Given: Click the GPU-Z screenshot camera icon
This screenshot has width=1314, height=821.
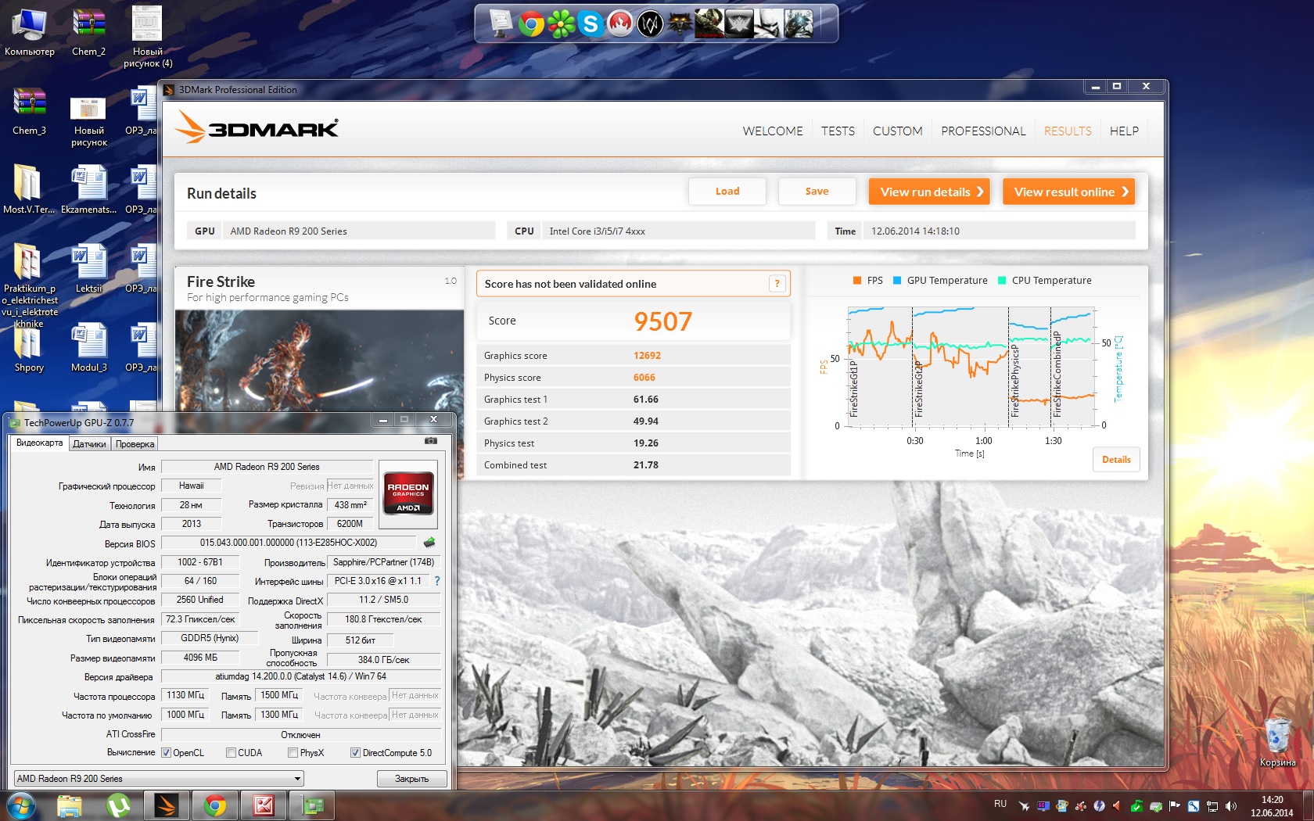Looking at the screenshot, I should (431, 441).
